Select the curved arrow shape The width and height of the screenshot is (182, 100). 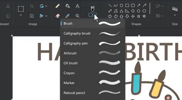[144, 5]
